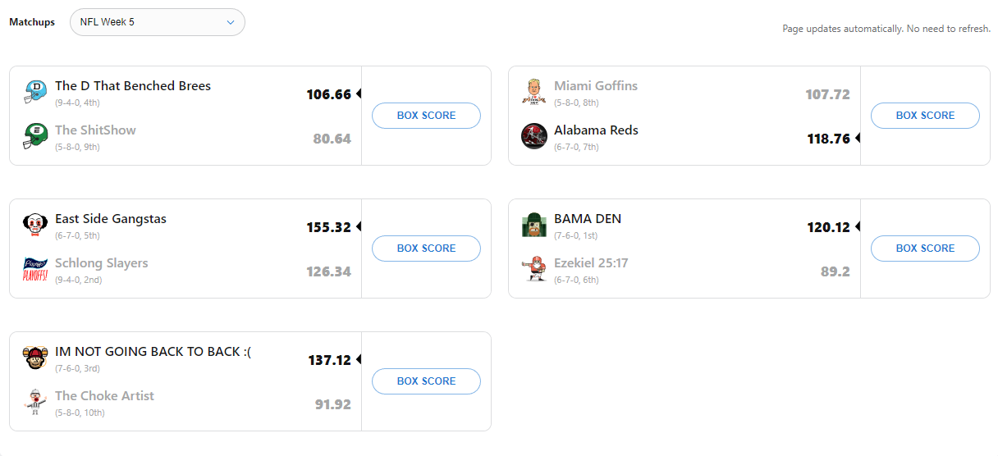
Task: View box score for East Side Gangstas matchup
Action: click(426, 249)
